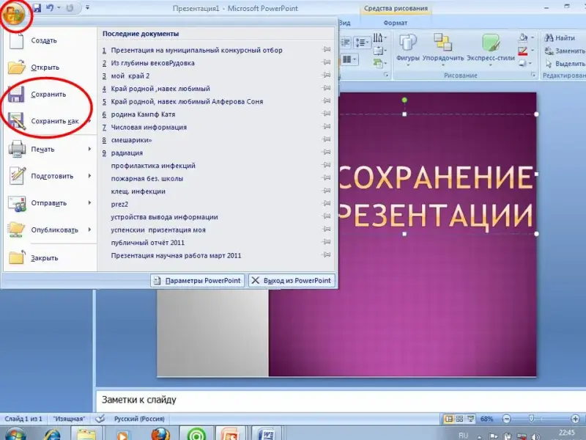Toggle pin for 'публичный отчёт 2011'
586x440 pixels.
coord(326,243)
